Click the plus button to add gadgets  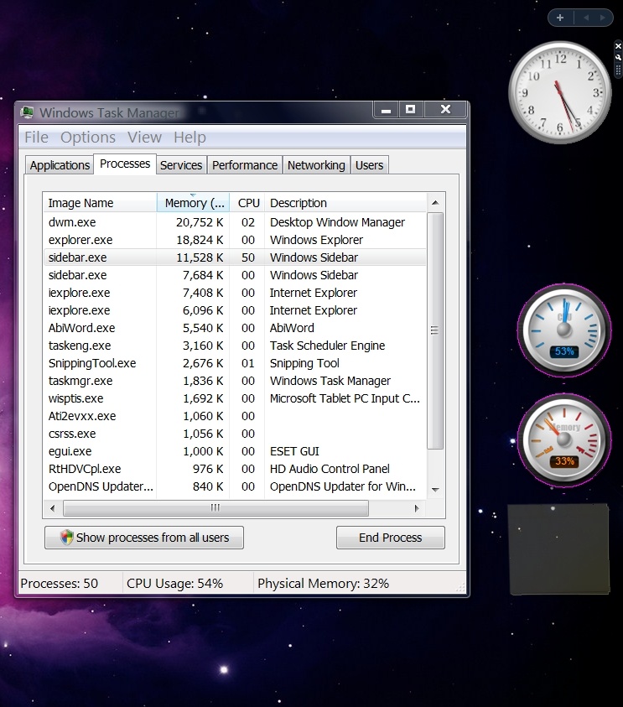(x=560, y=18)
